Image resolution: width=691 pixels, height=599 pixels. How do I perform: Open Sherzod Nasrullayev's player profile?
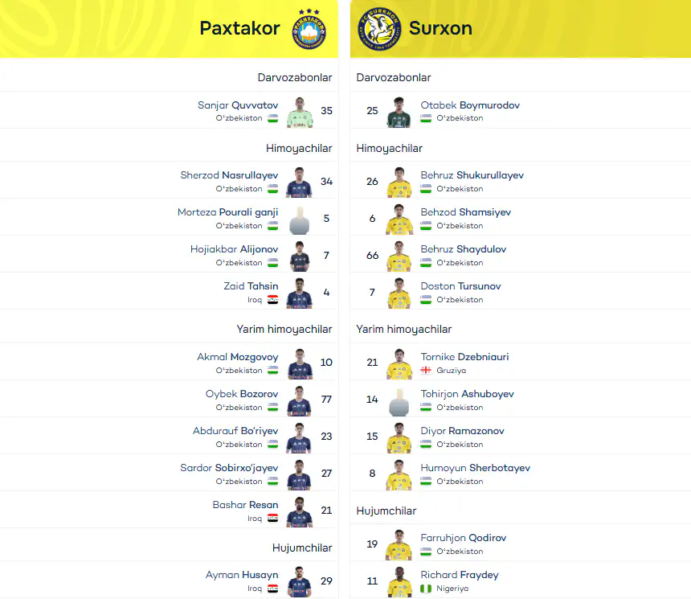click(x=229, y=175)
